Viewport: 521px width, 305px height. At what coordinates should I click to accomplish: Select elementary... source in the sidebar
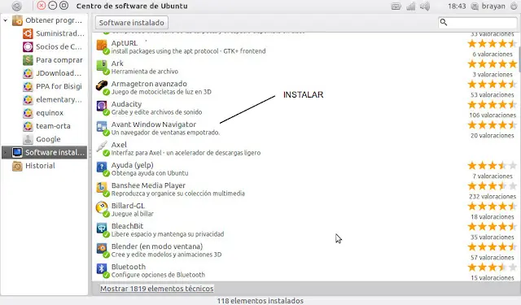point(59,99)
